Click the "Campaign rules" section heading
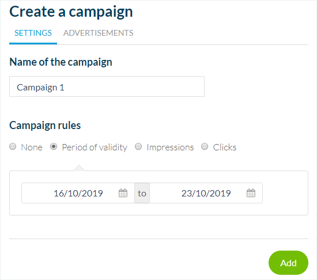317x280 pixels. 45,126
